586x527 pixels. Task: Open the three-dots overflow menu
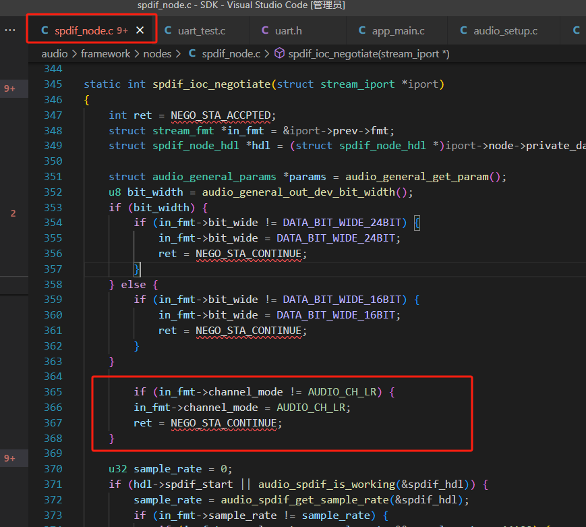pos(10,30)
